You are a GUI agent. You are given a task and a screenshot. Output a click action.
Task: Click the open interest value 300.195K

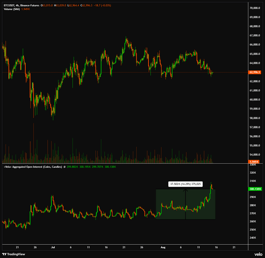(85, 167)
